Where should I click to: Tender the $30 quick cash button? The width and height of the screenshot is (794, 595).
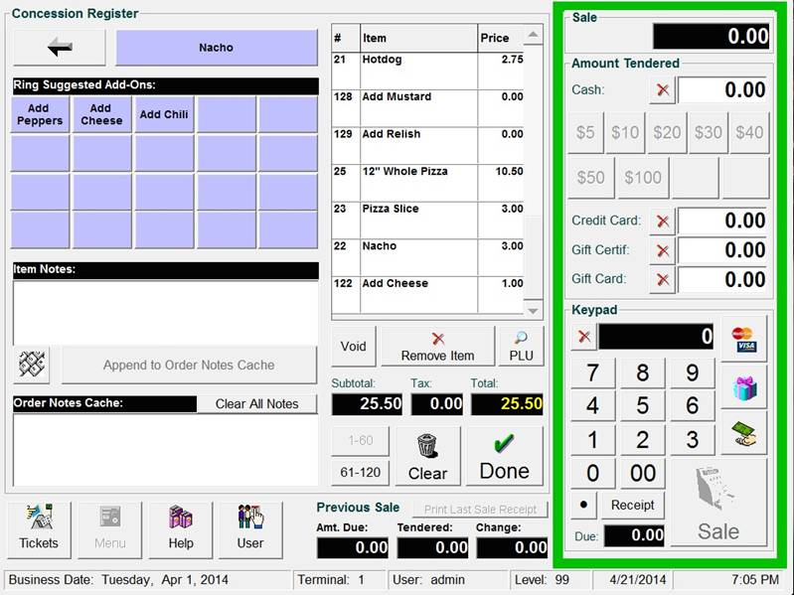[708, 132]
